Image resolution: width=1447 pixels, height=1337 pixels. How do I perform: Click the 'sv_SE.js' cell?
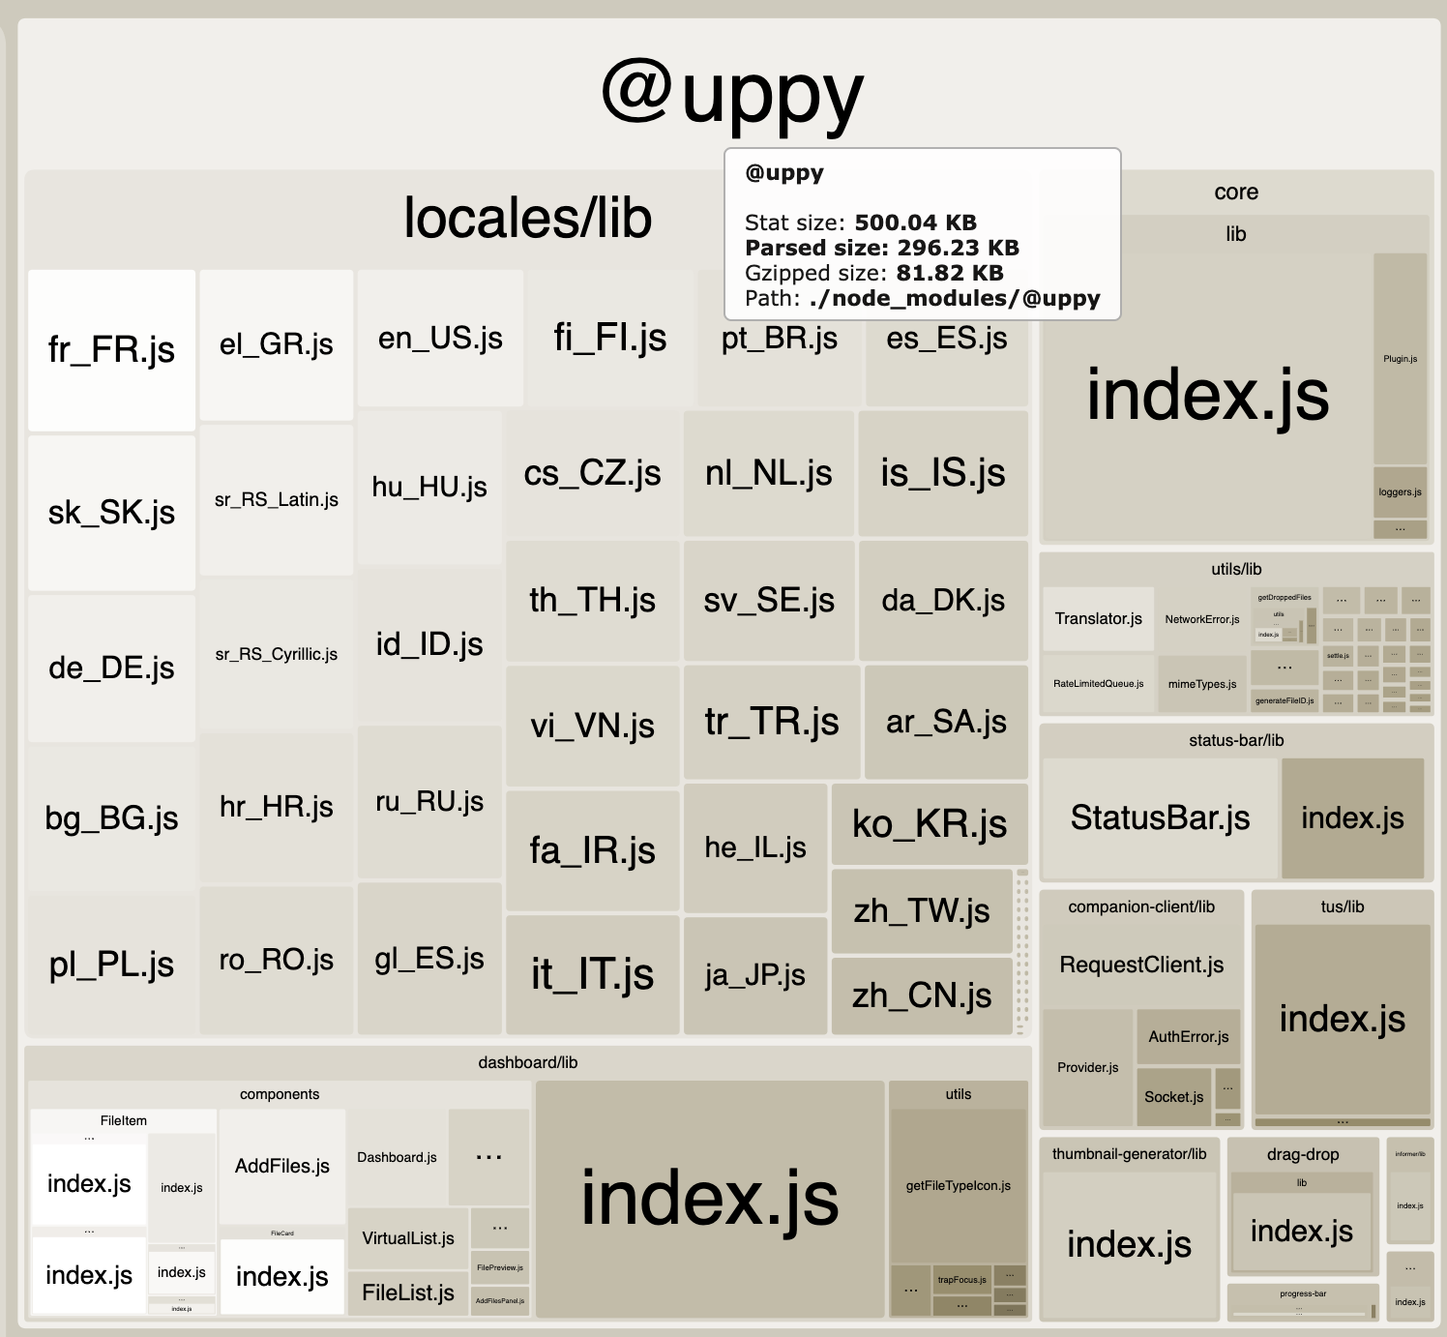(769, 601)
